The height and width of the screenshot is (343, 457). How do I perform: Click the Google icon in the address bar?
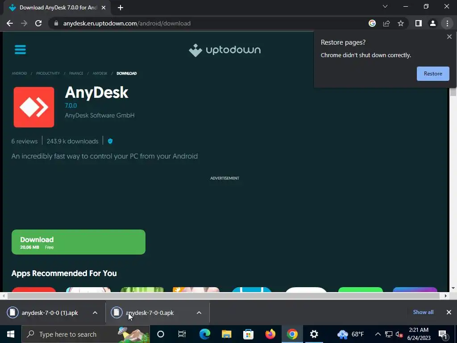point(372,23)
